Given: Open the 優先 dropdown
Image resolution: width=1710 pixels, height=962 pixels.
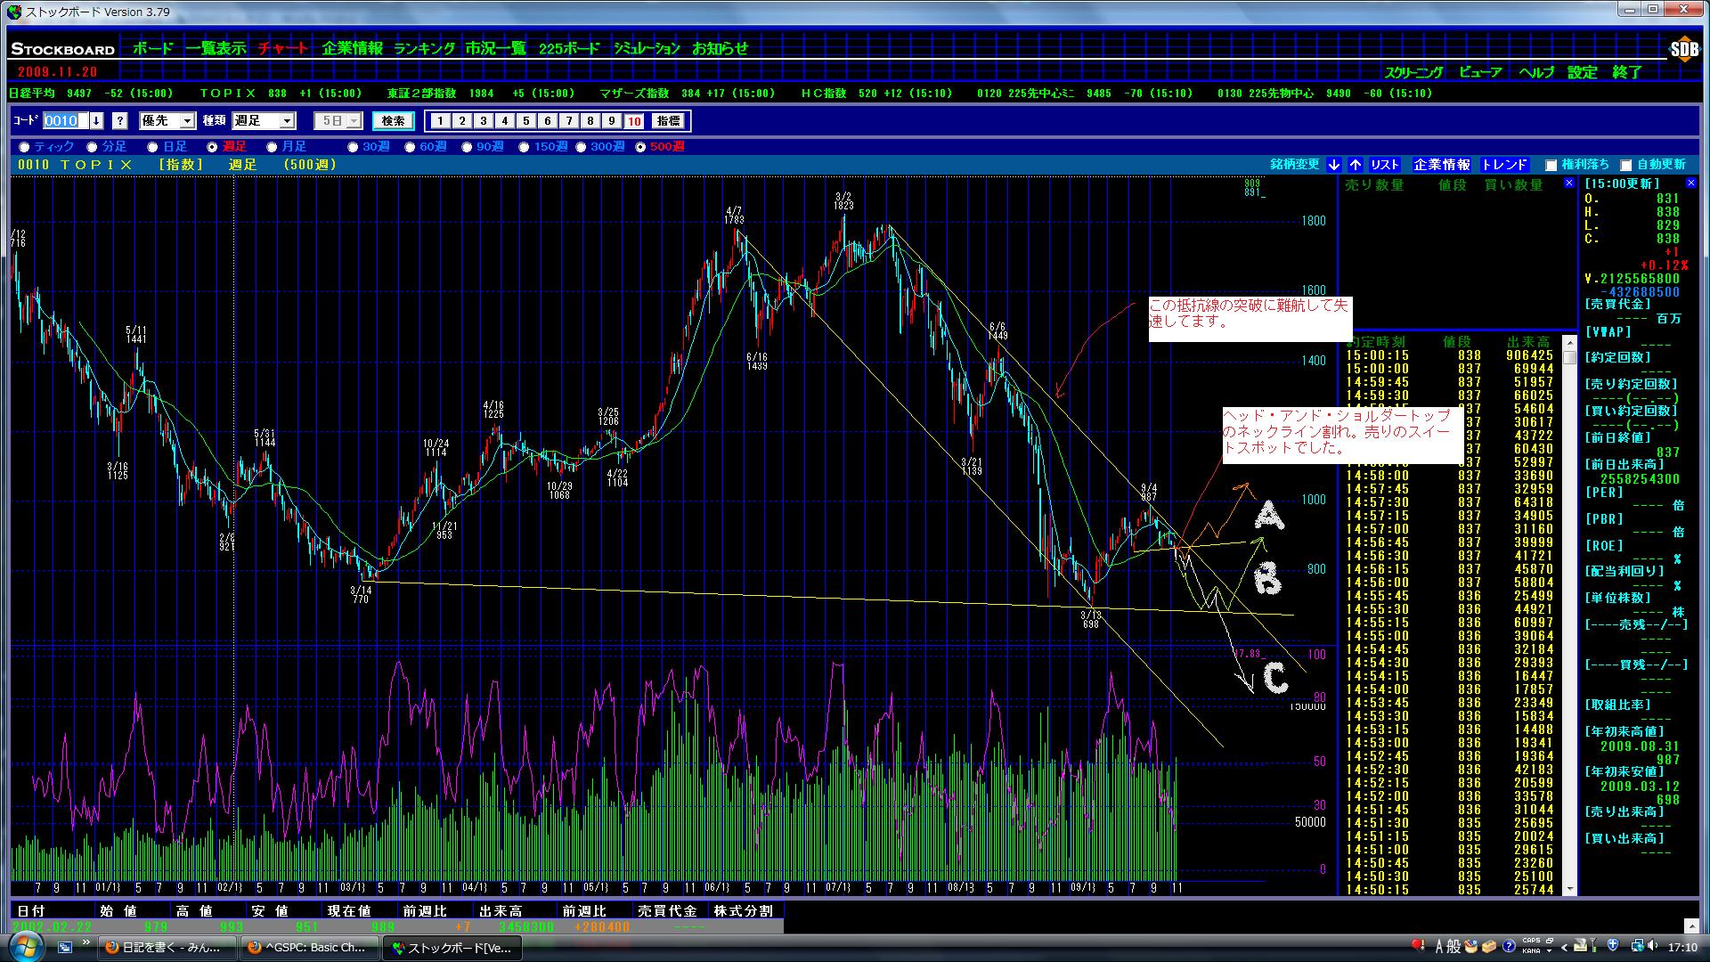Looking at the screenshot, I should coord(187,121).
